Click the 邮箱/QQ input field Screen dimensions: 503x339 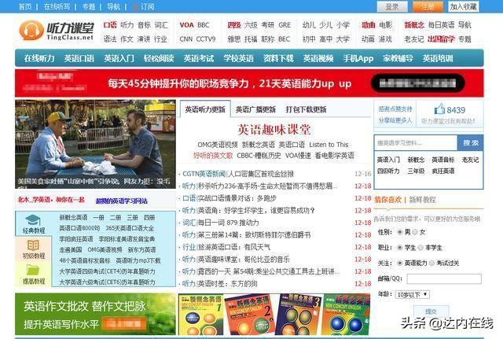(x=444, y=278)
